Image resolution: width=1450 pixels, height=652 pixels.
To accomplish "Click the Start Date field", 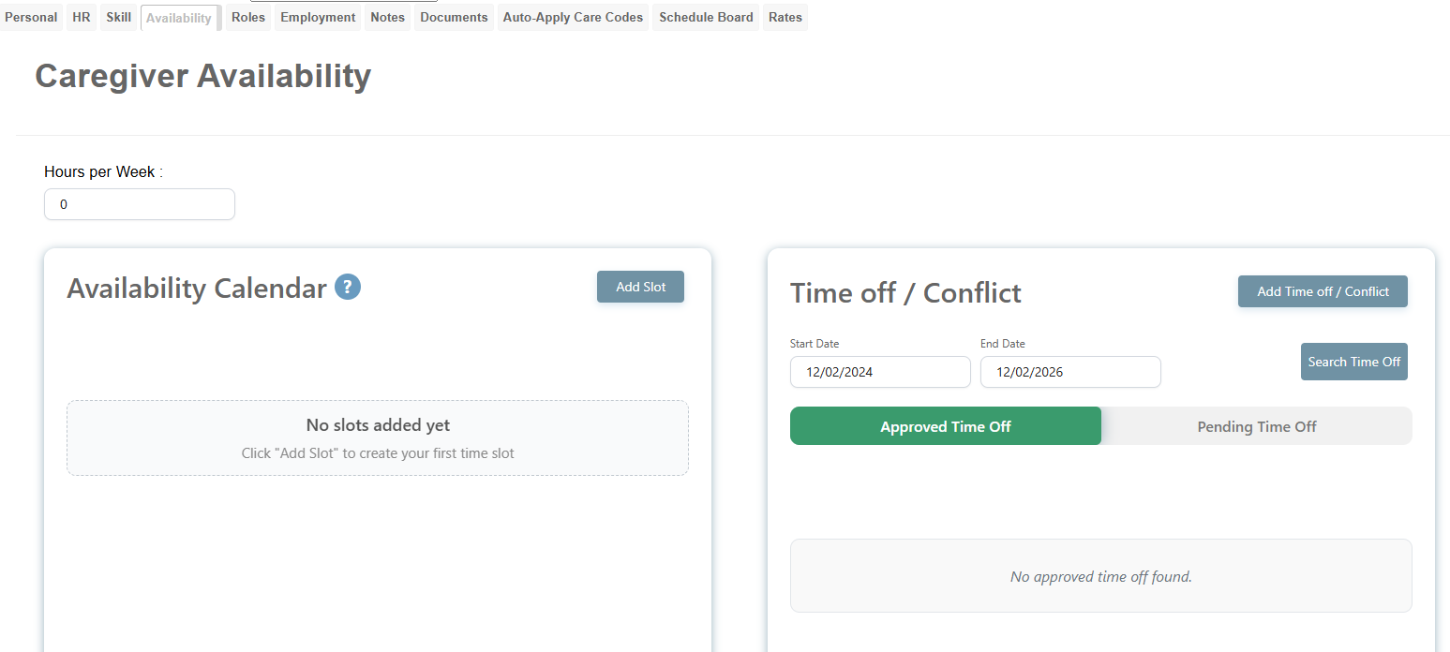I will pyautogui.click(x=880, y=372).
